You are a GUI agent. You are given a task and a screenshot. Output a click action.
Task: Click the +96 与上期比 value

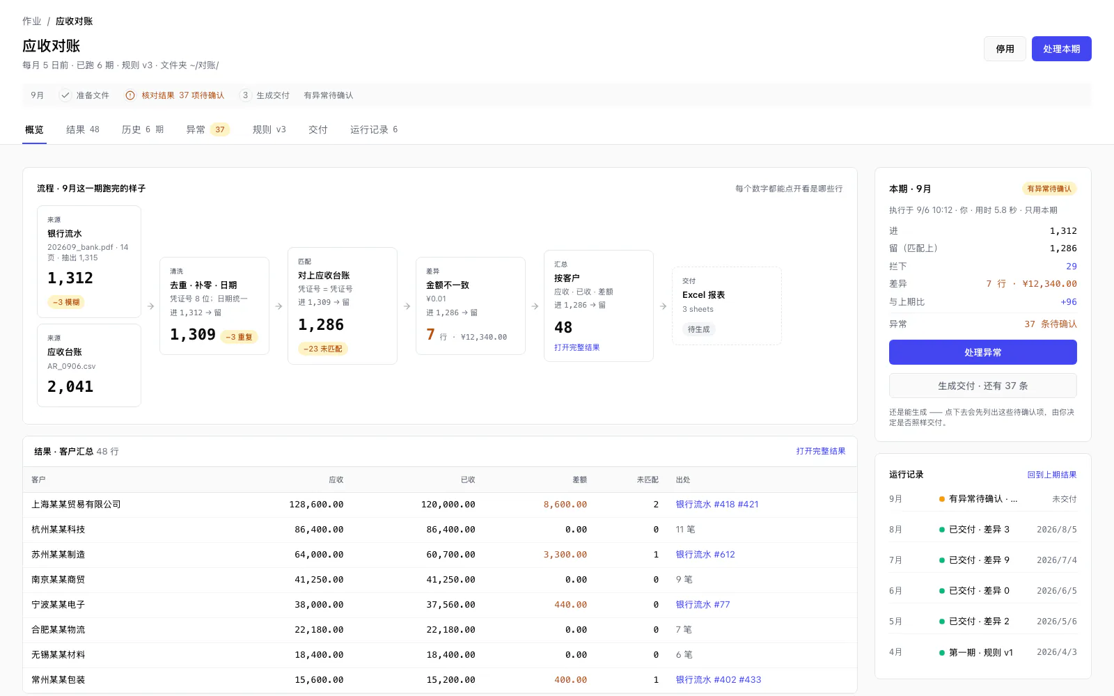pyautogui.click(x=1069, y=302)
